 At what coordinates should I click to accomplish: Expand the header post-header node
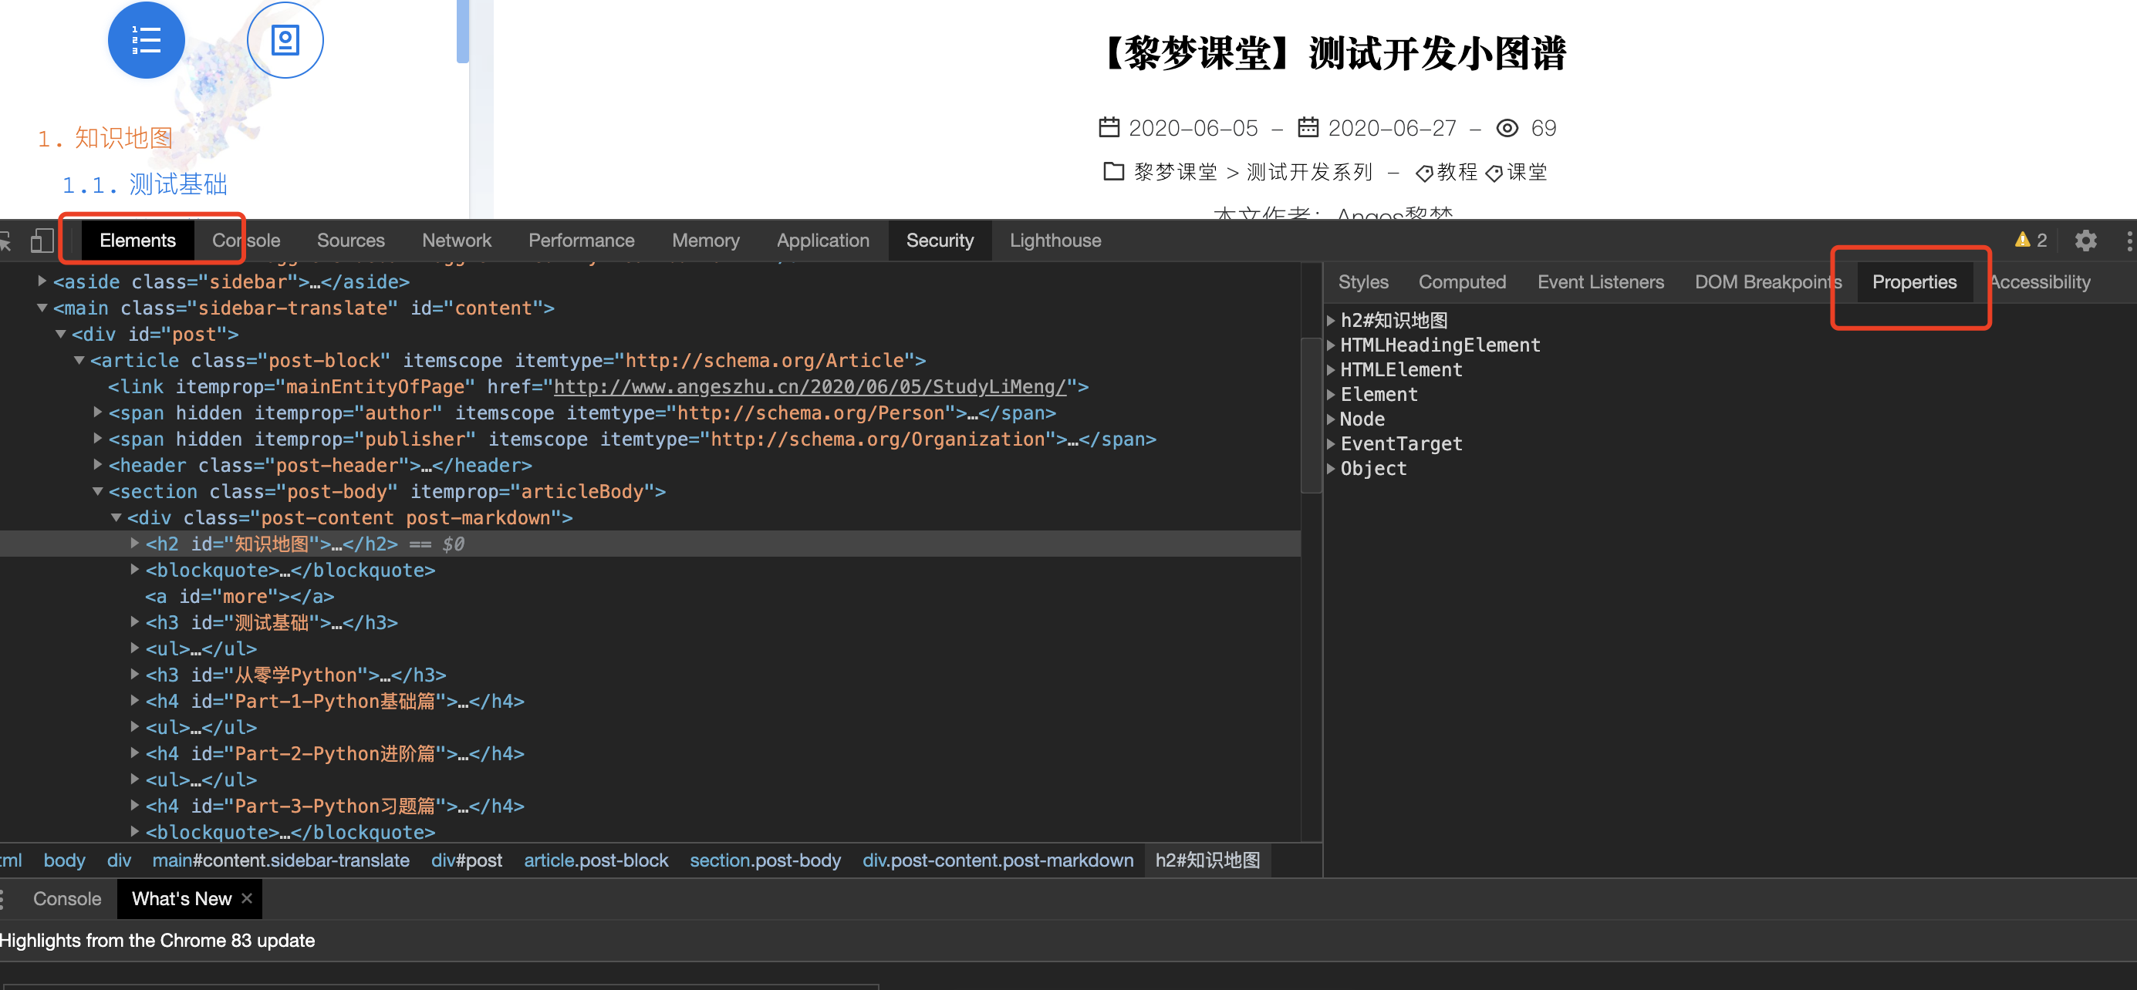[x=98, y=464]
